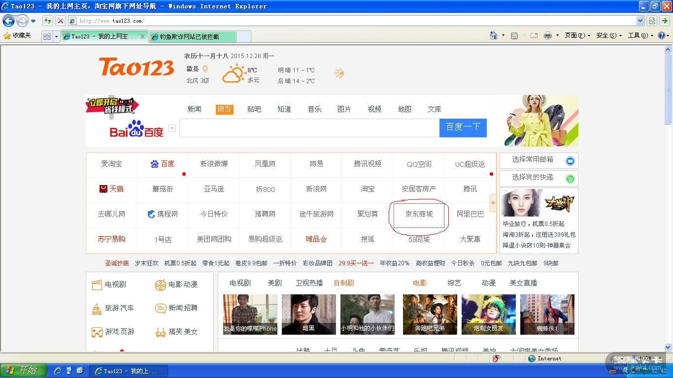Open the recent pages dropdown arrow
The height and width of the screenshot is (378, 673).
click(33, 21)
